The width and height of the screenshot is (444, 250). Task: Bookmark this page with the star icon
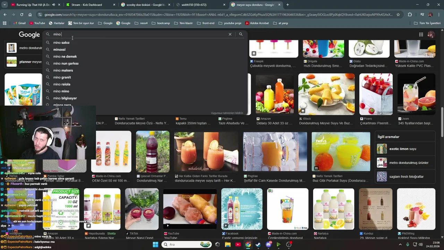click(x=398, y=15)
